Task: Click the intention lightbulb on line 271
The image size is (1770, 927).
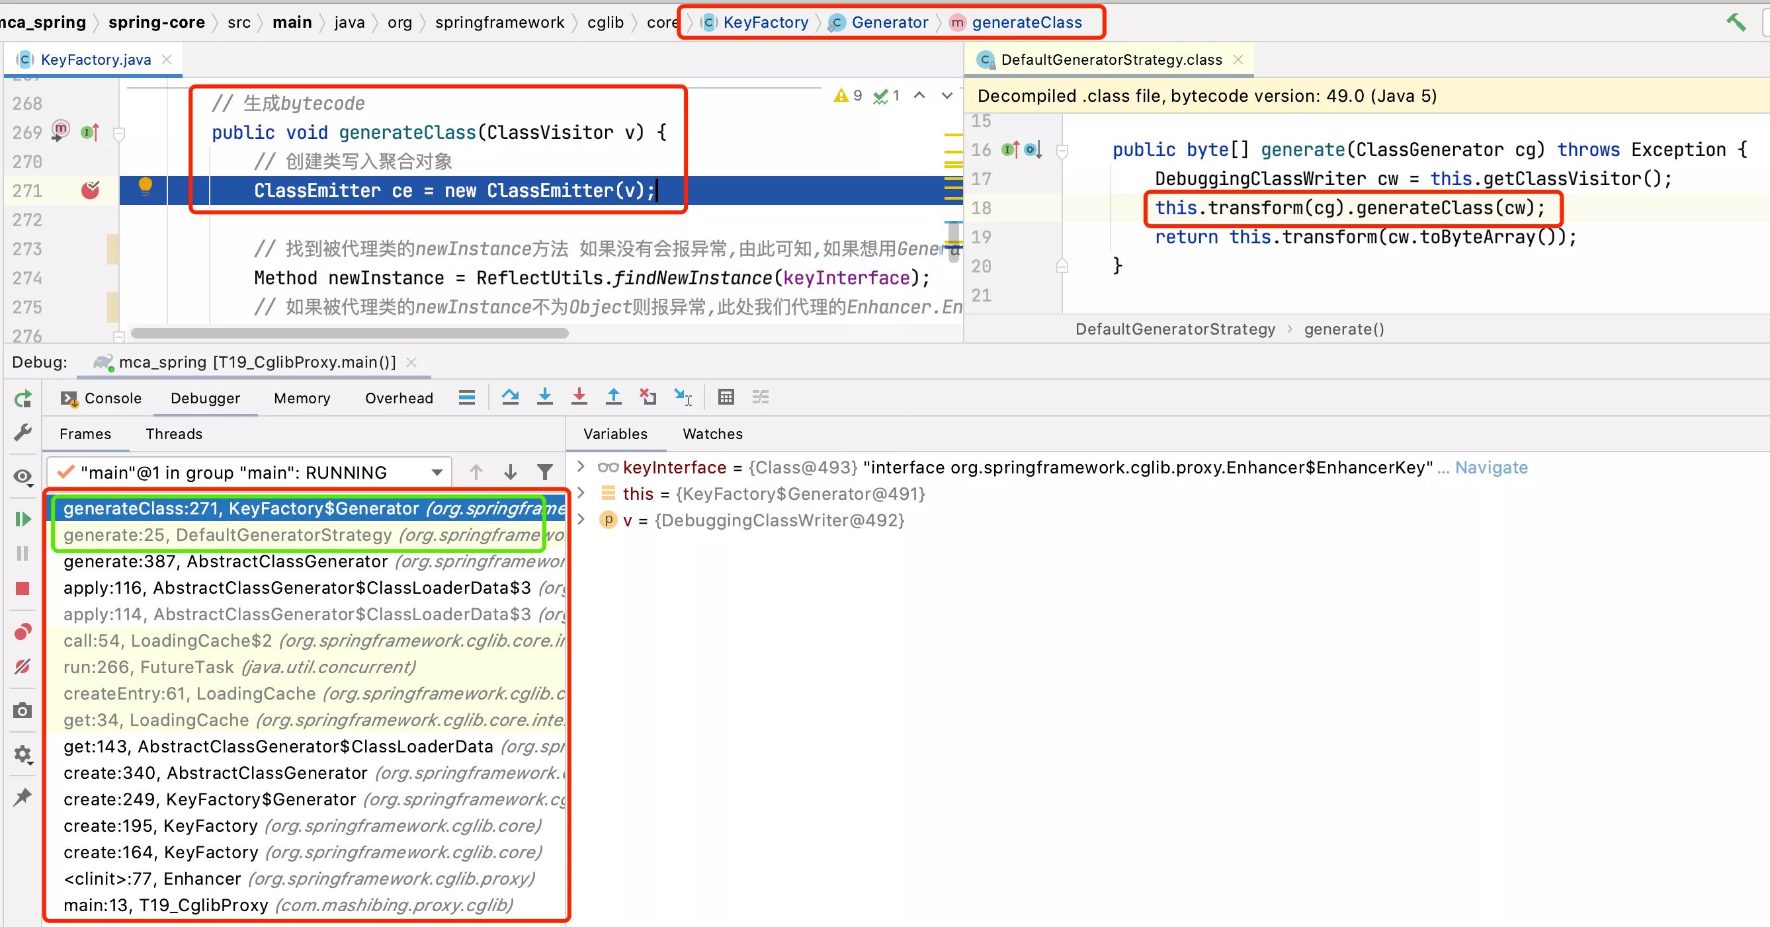Action: (x=145, y=186)
